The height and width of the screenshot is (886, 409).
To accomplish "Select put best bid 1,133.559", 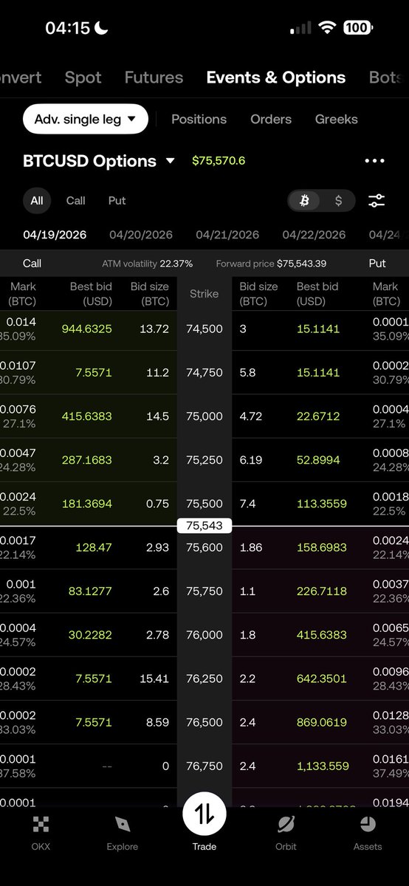I will click(x=323, y=766).
